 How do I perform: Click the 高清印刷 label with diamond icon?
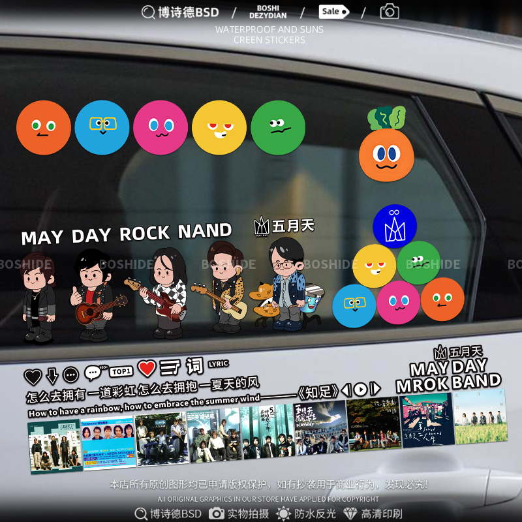(373, 514)
